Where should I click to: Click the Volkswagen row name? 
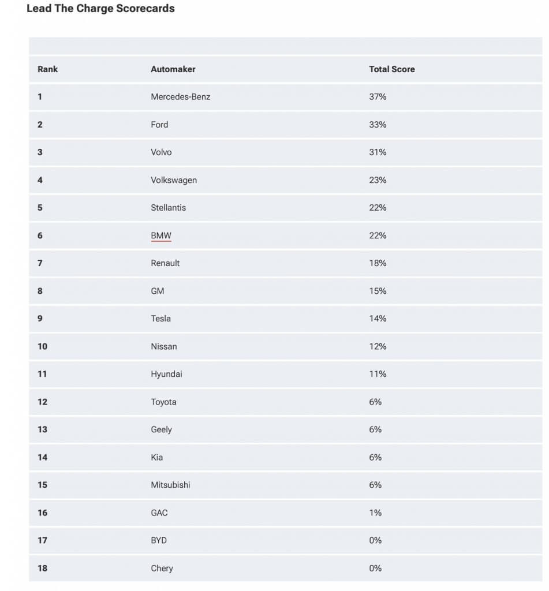coord(173,180)
